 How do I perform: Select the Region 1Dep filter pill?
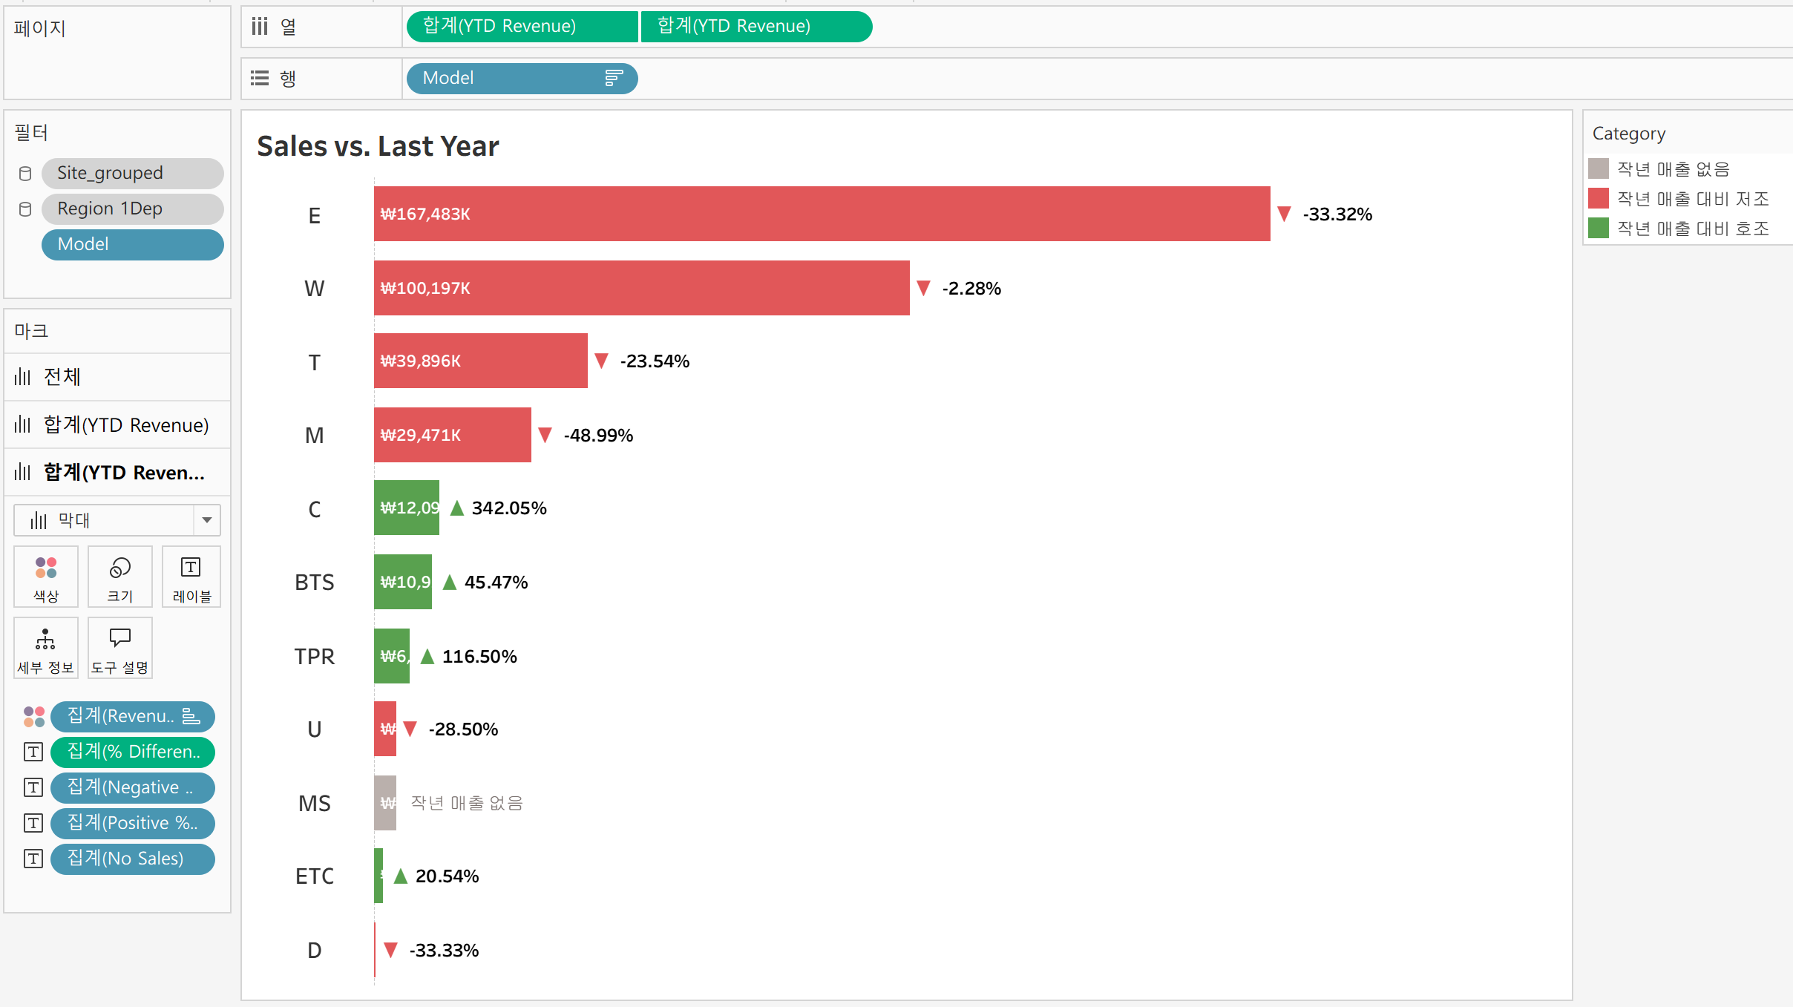132,209
